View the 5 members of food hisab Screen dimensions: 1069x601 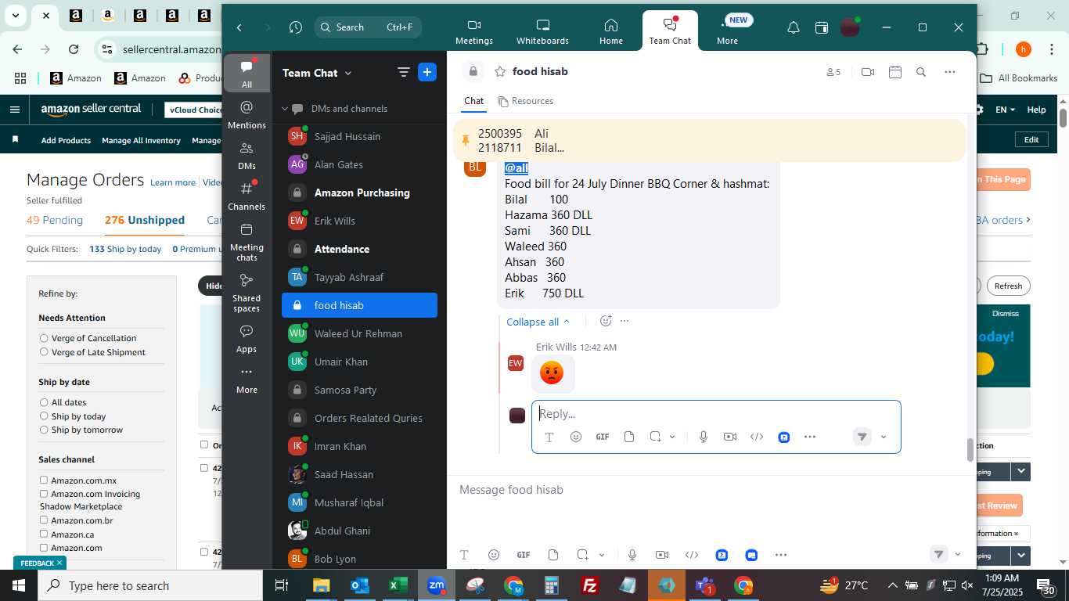(x=833, y=72)
